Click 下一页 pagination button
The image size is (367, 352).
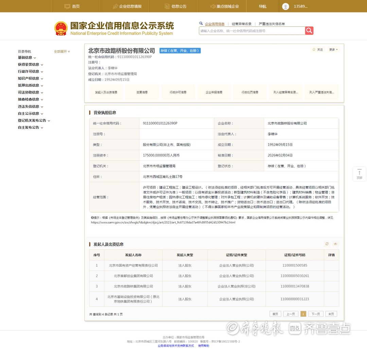coord(316,314)
